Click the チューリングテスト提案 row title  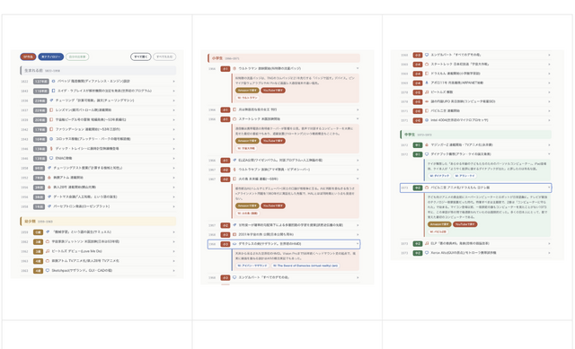click(x=88, y=168)
